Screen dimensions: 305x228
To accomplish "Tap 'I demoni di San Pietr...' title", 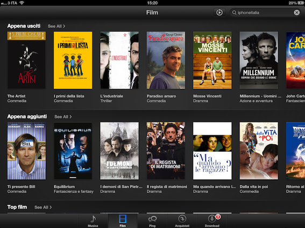I will [121, 187].
